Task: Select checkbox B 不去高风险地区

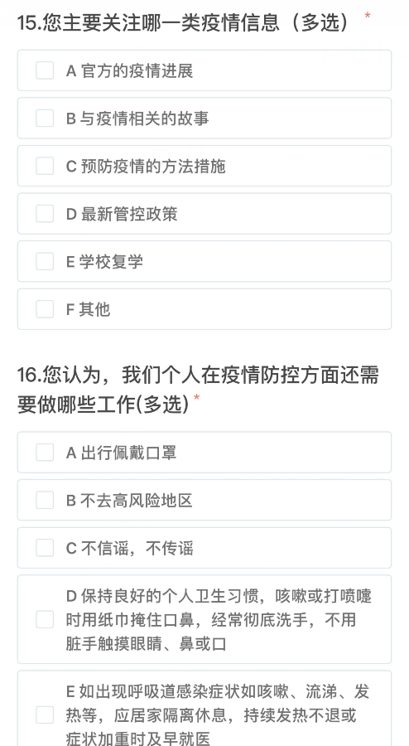Action: [45, 500]
